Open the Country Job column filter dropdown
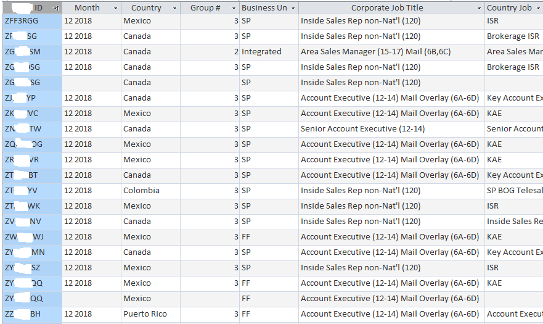Viewport: 543px width, 324px height. point(539,8)
